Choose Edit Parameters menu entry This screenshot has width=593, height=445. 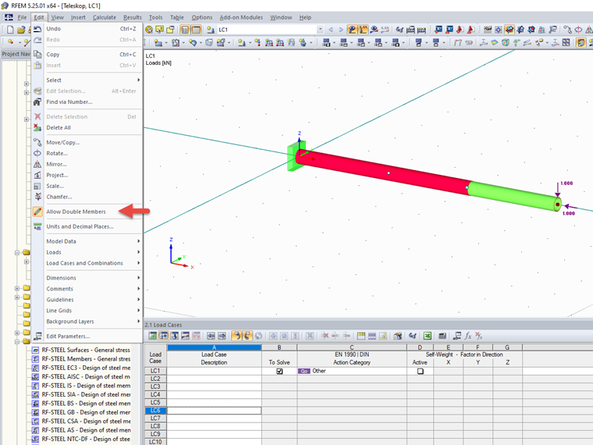pos(87,336)
